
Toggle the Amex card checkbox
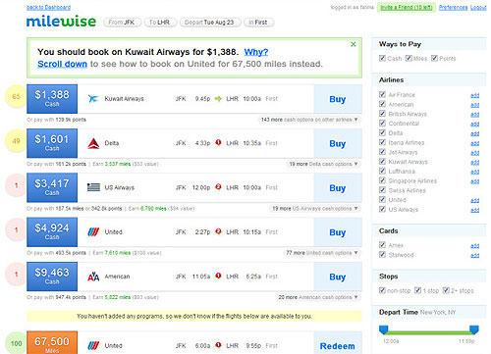382,245
